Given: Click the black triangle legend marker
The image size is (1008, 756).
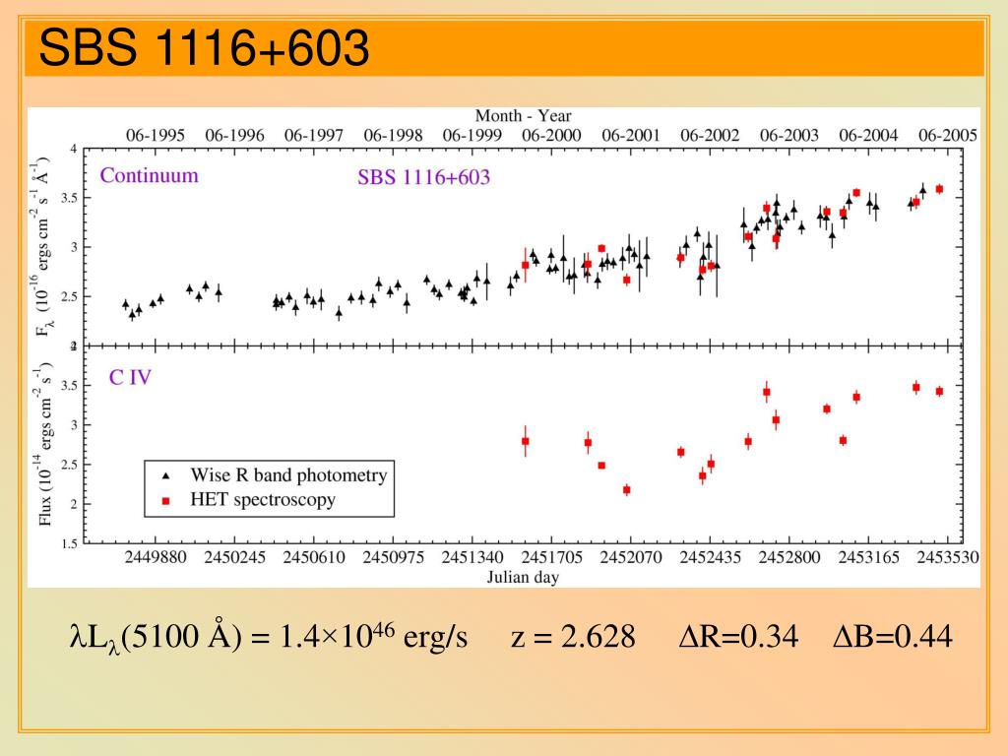Looking at the screenshot, I should [165, 475].
